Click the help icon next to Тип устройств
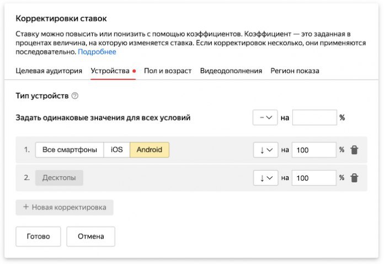 coord(75,96)
